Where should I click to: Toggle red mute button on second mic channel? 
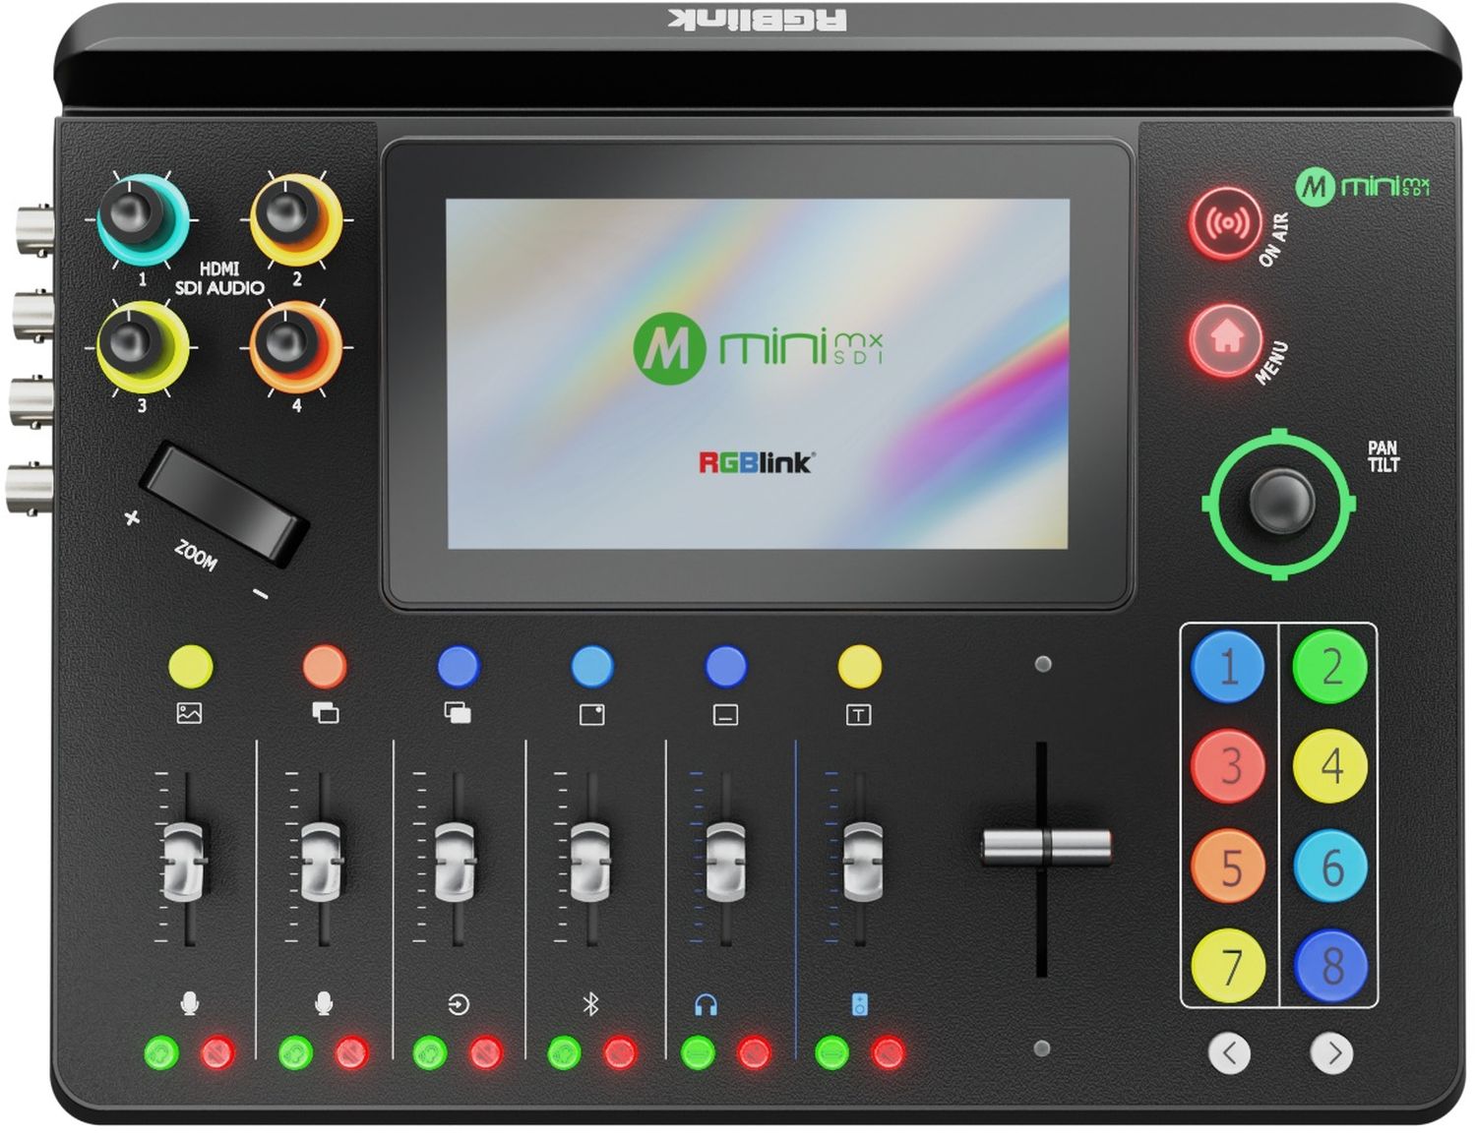(x=351, y=1053)
